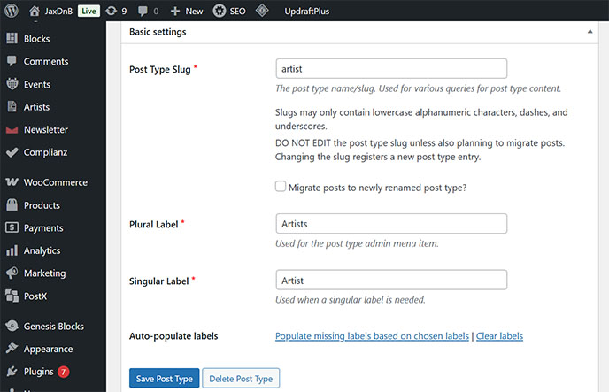This screenshot has height=392, width=609.
Task: Click Delete Post Type button
Action: pos(242,379)
